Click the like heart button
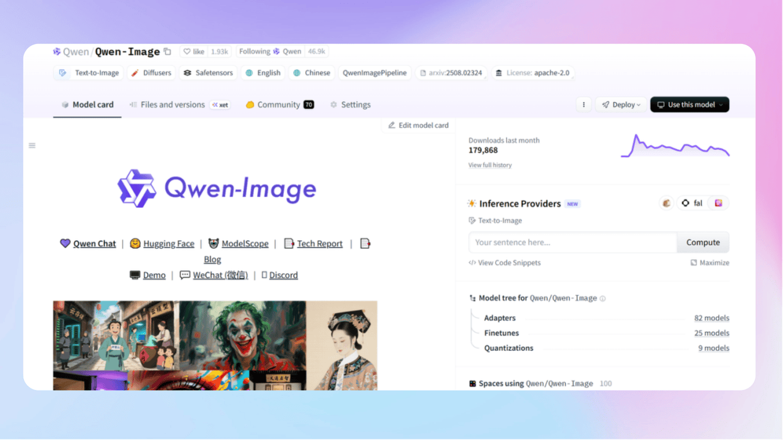 point(195,52)
